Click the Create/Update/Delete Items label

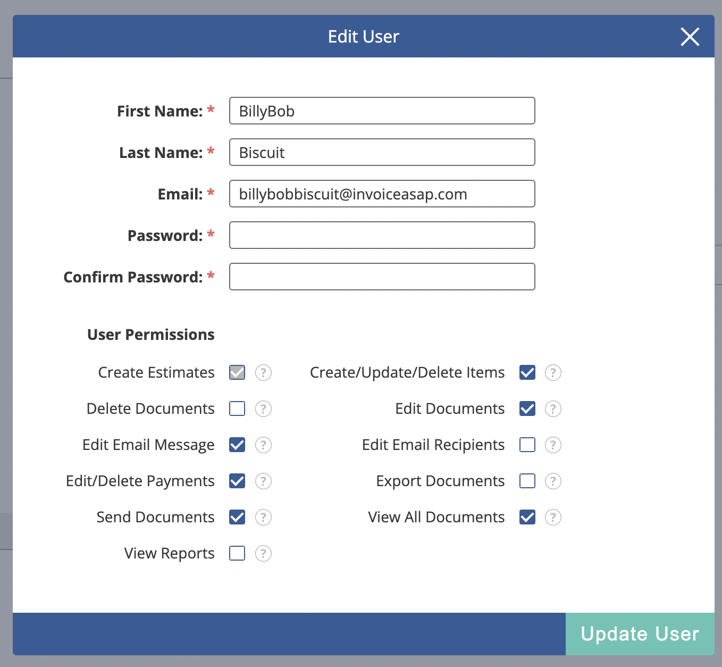click(407, 372)
